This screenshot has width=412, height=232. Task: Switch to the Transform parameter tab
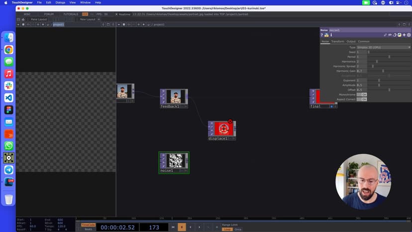point(337,41)
